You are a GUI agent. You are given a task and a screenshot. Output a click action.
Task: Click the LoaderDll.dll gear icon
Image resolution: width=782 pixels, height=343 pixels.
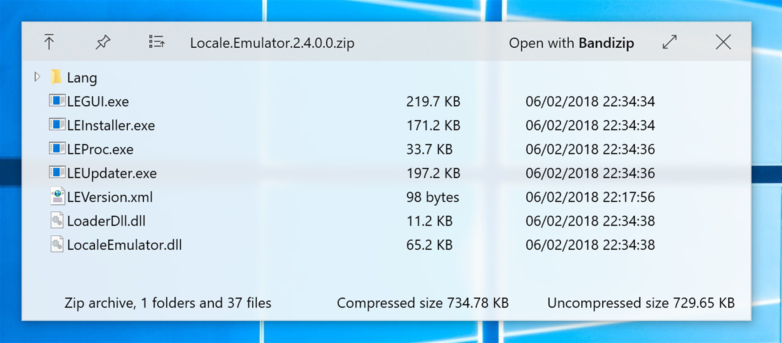click(57, 220)
